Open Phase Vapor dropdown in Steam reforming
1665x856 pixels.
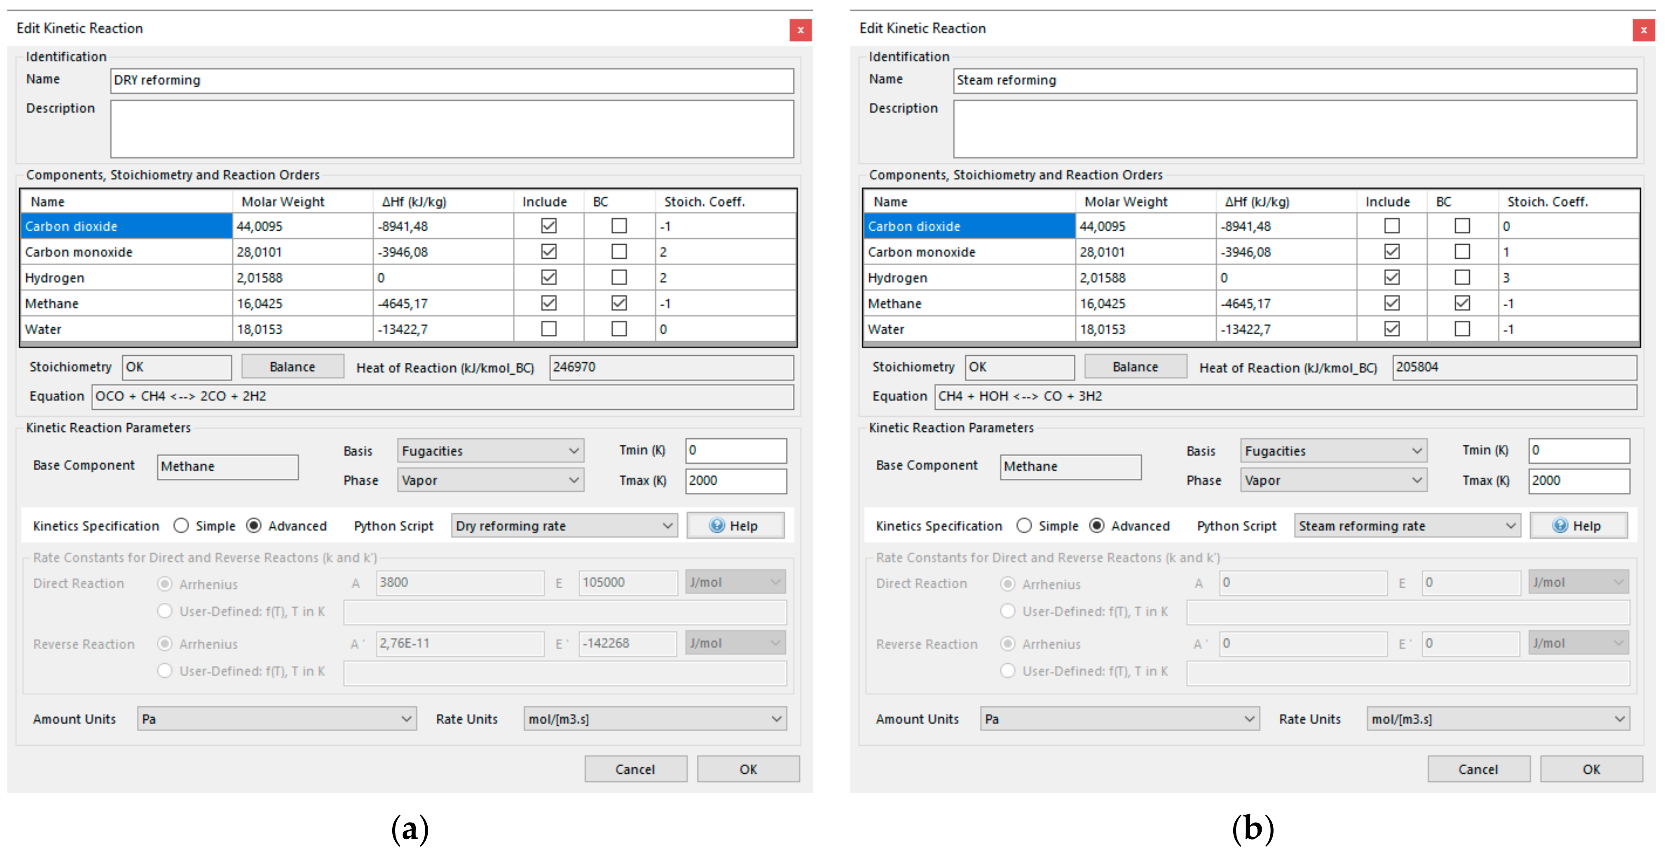pos(1333,480)
